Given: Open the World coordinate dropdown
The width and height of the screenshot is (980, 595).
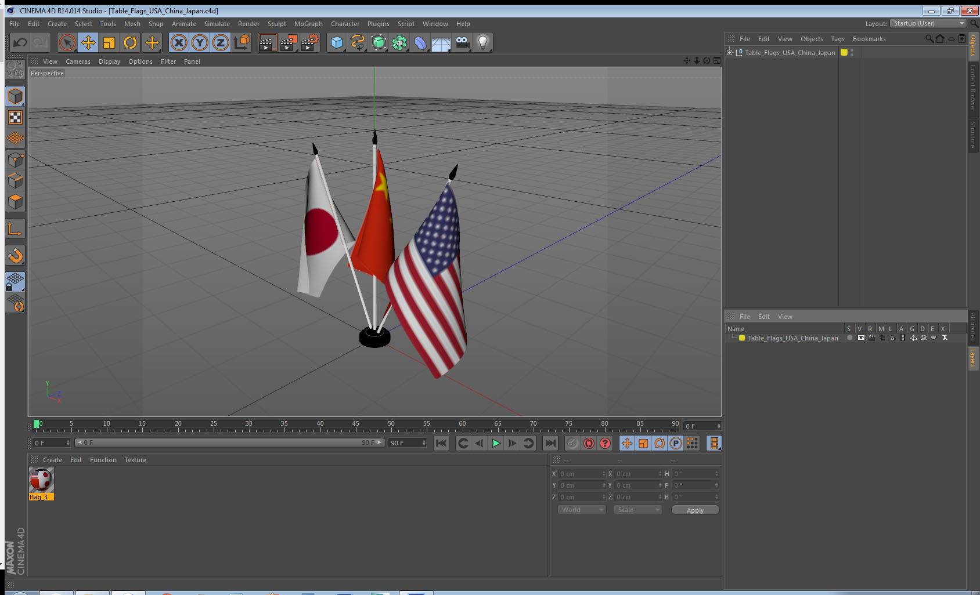Looking at the screenshot, I should tap(582, 510).
